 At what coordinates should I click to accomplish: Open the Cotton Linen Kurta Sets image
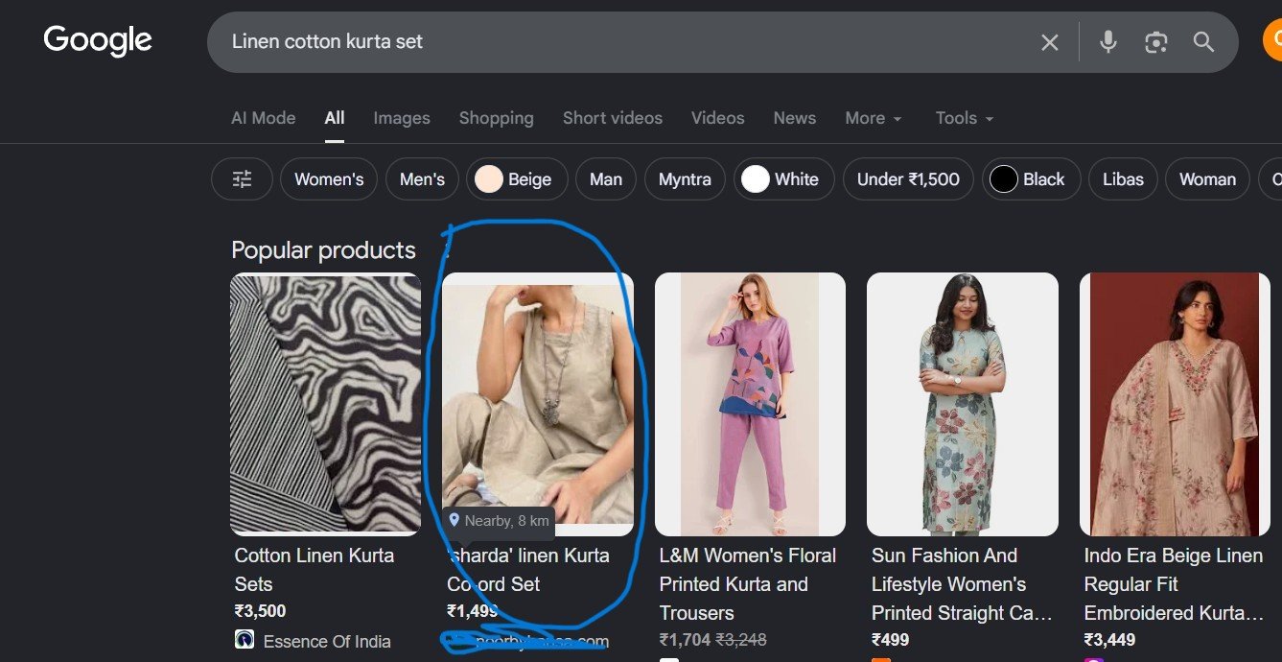click(325, 404)
